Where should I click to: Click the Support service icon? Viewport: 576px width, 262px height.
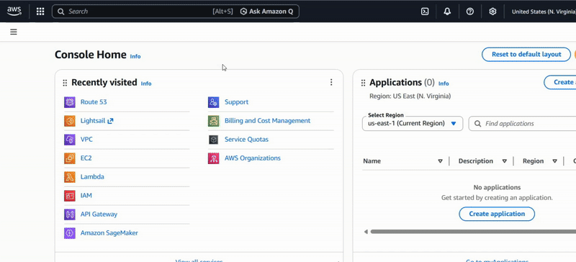pyautogui.click(x=213, y=102)
